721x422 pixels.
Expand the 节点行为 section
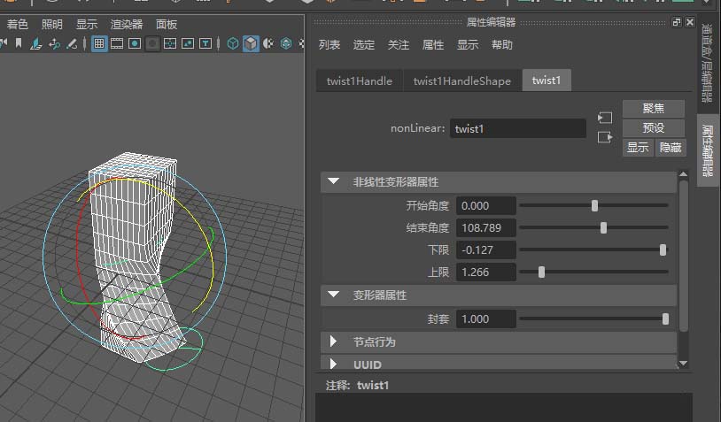[334, 341]
